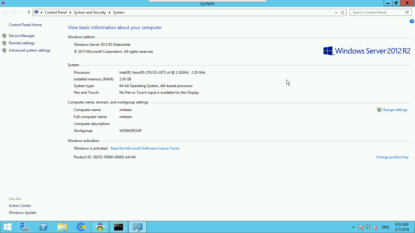
Task: Click the Action Center flag tray icon
Action: coord(361,227)
